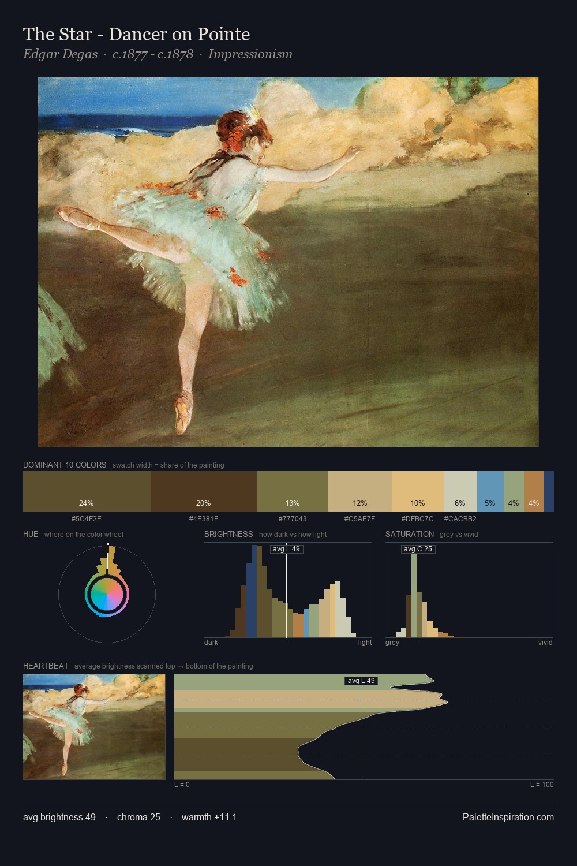The image size is (577, 866).
Task: Click the heartbeat 'scanned top → bottom' caption
Action: 164,666
